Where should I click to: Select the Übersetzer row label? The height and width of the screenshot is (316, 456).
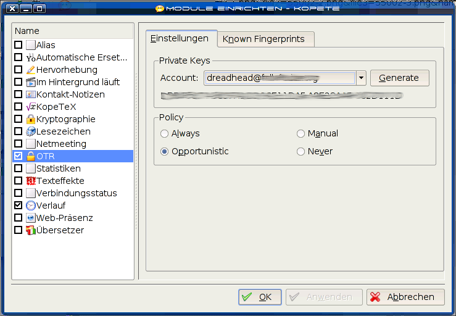click(x=60, y=230)
